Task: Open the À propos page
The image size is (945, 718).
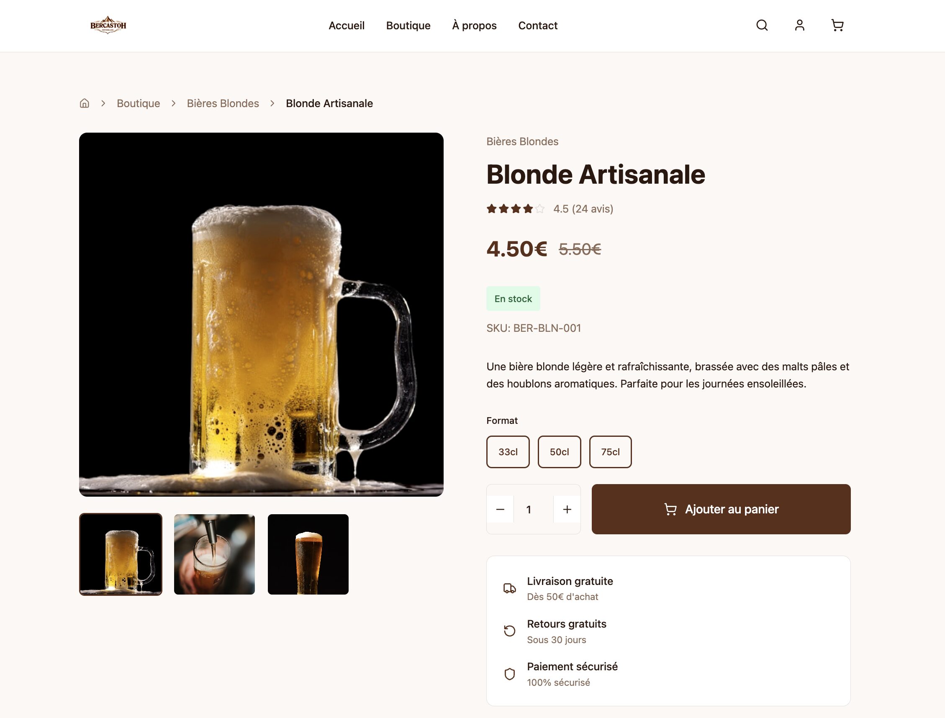Action: 474,26
